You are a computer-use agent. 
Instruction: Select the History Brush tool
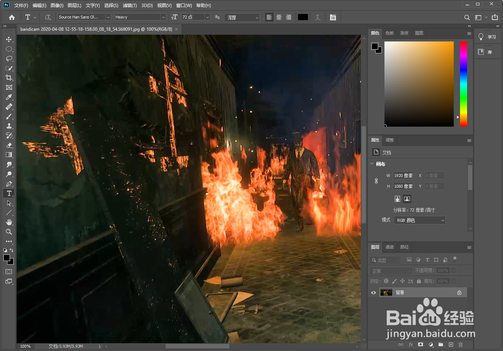point(9,136)
